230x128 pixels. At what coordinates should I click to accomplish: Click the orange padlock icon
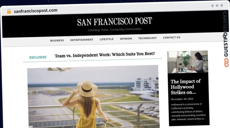(9, 11)
